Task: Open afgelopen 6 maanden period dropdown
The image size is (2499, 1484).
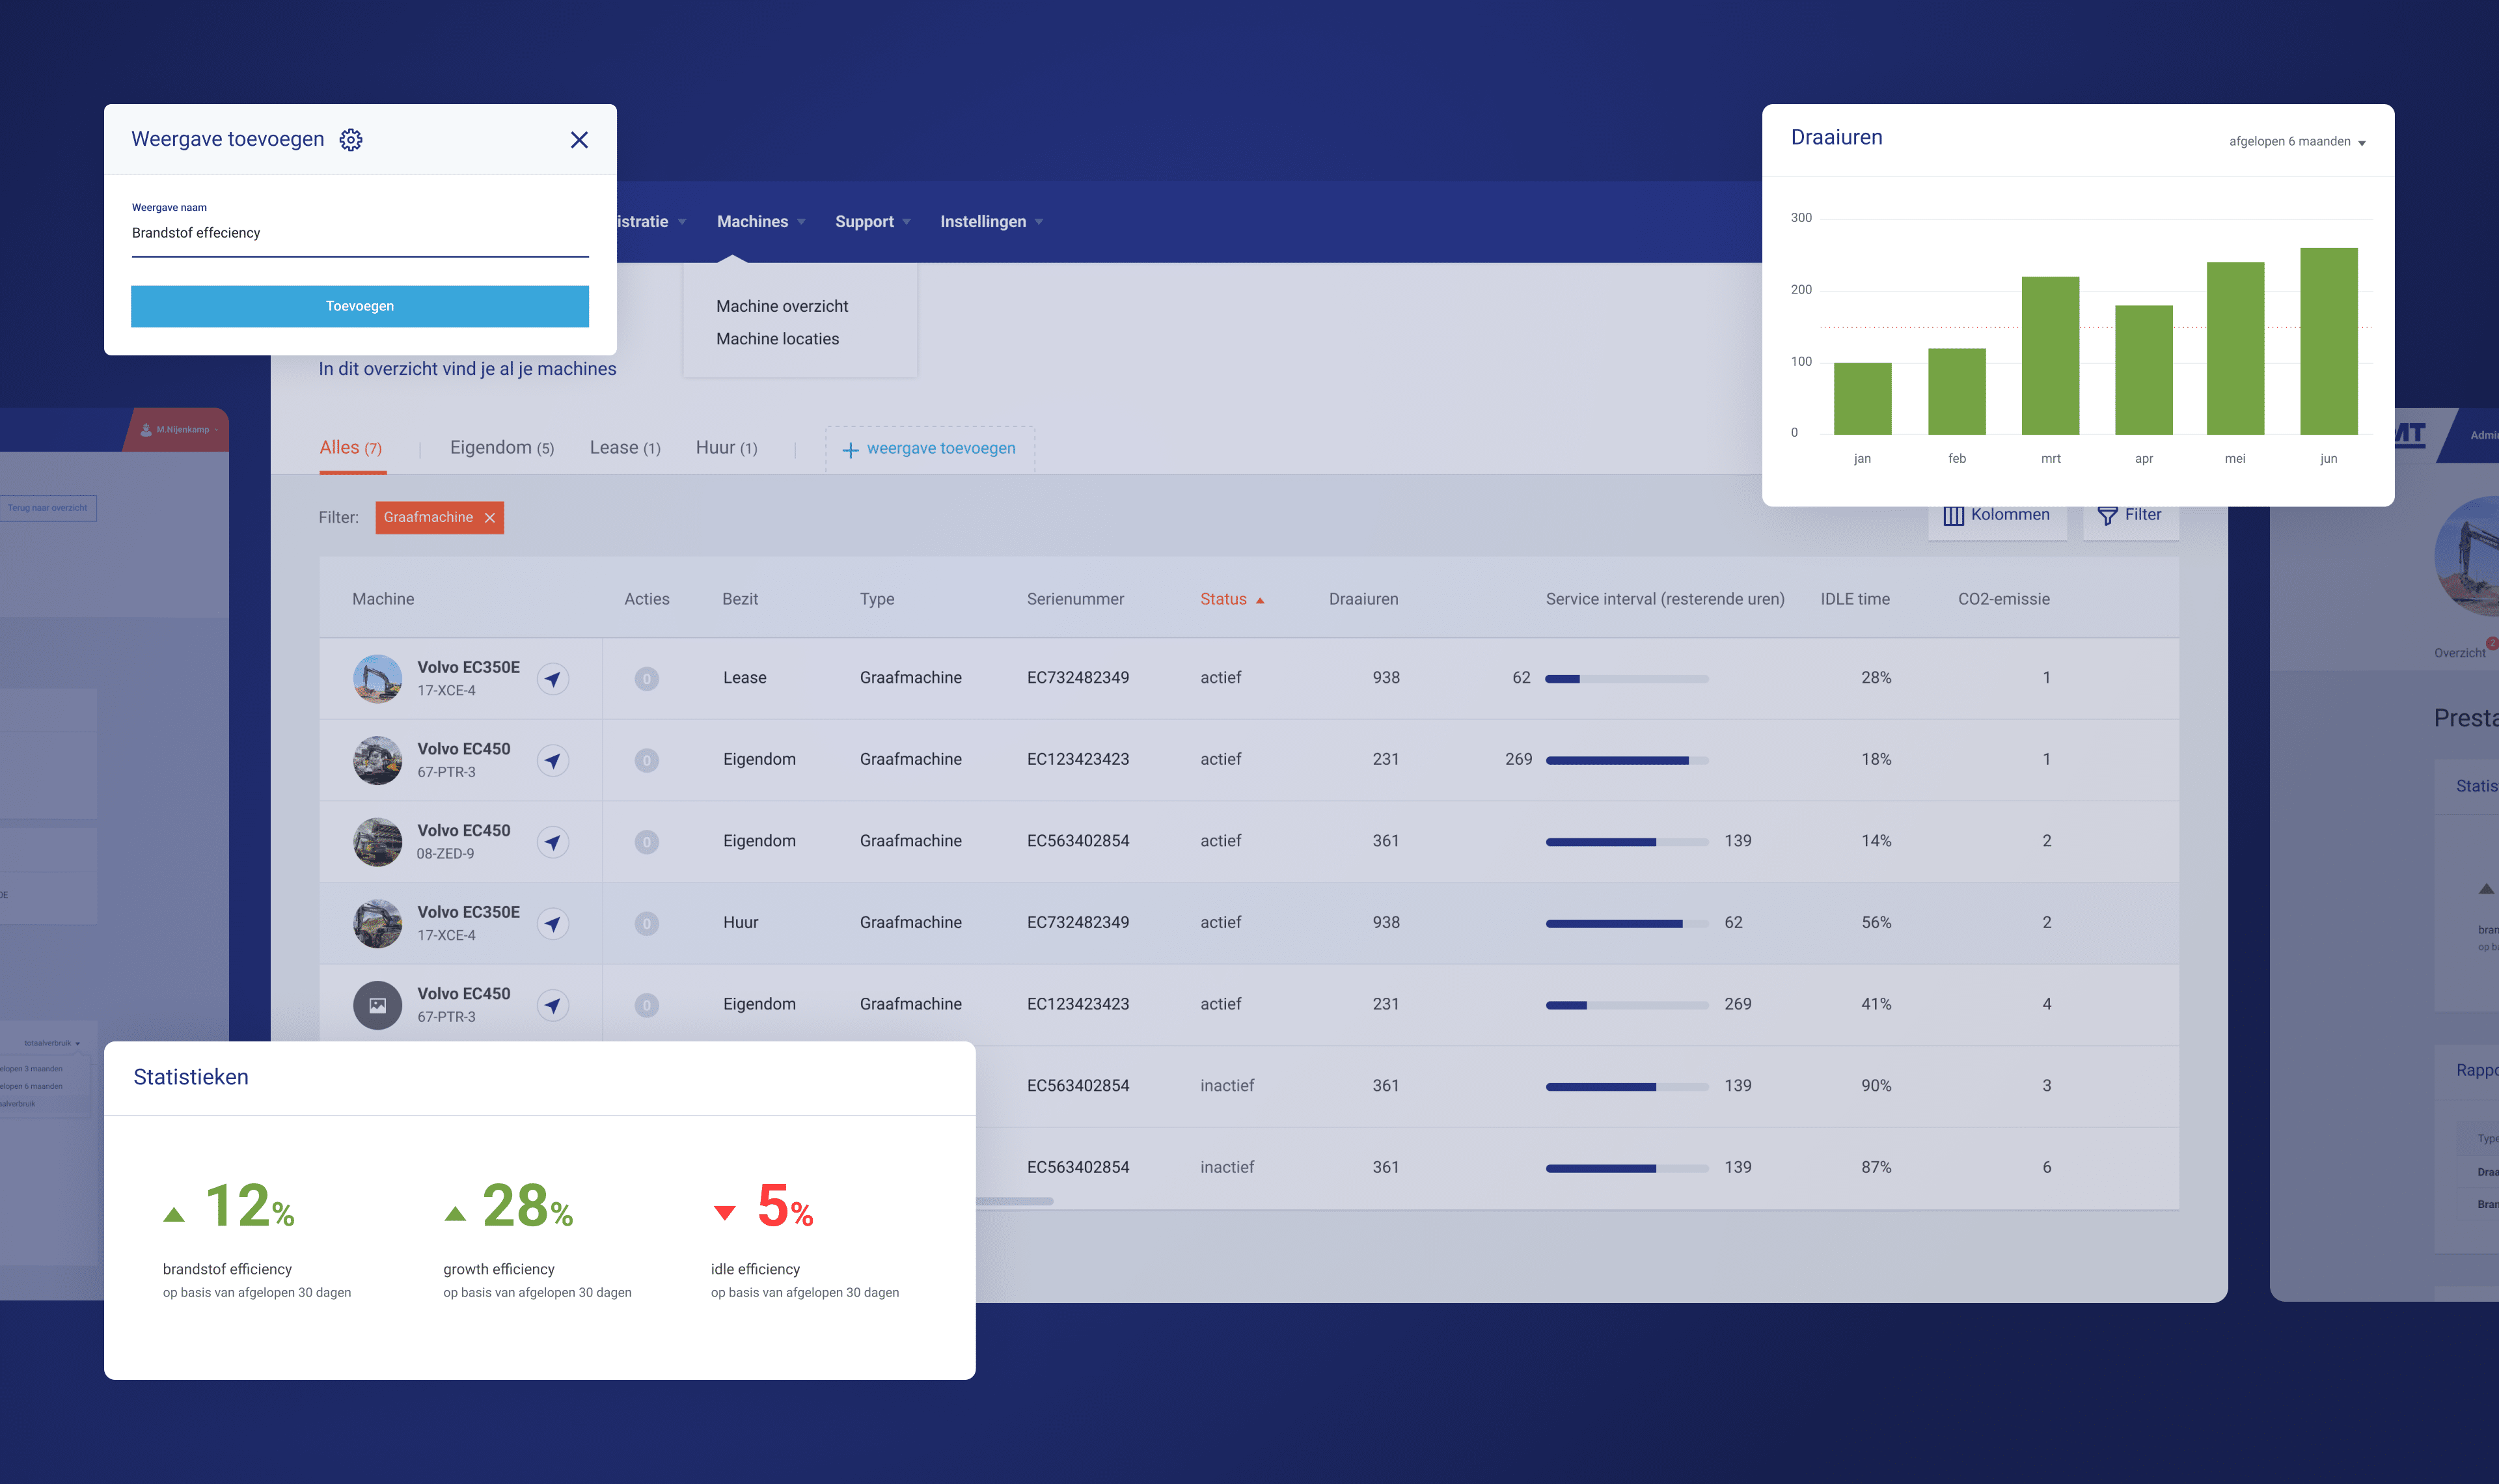Action: point(2296,142)
